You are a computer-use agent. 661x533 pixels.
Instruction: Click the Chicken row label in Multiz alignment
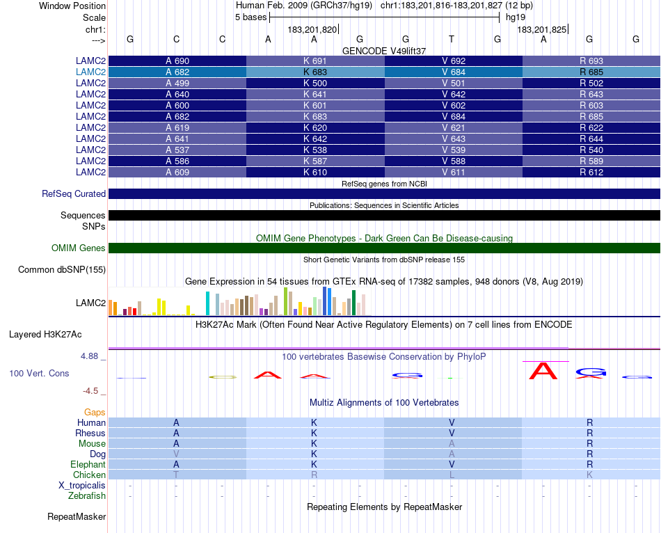pyautogui.click(x=89, y=475)
